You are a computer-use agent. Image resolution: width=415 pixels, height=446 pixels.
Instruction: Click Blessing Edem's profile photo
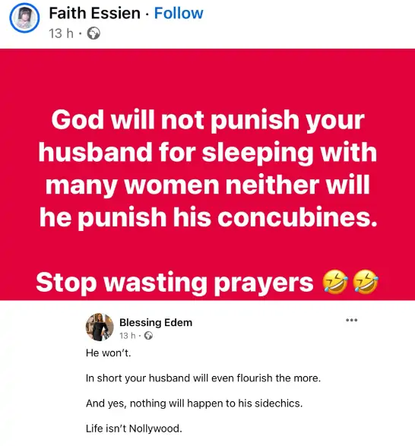(x=100, y=327)
